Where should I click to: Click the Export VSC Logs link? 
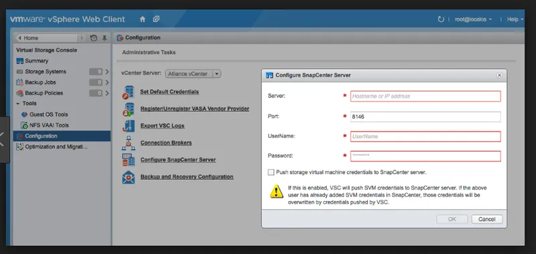162,126
